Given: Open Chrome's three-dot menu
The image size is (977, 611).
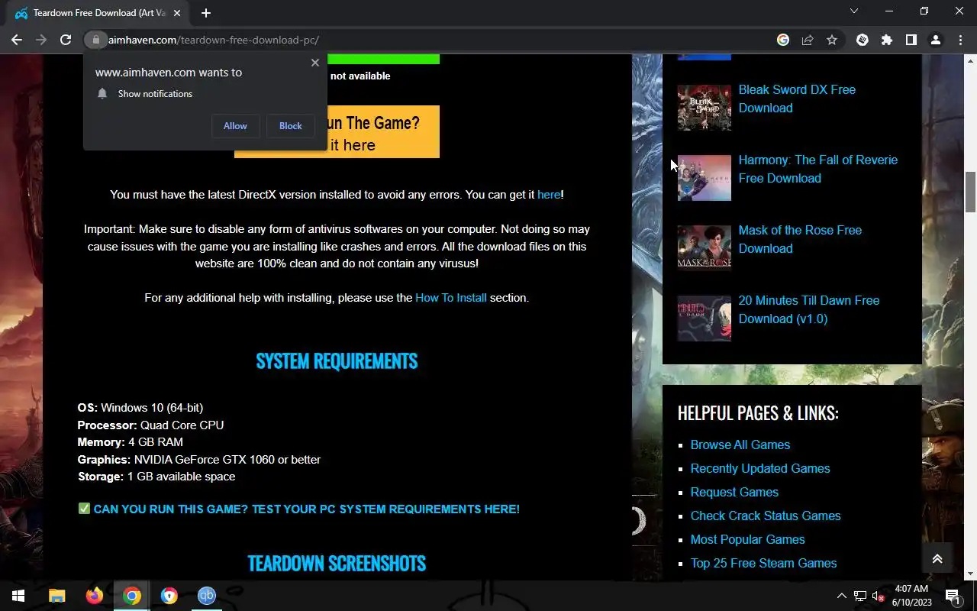Looking at the screenshot, I should pos(960,40).
